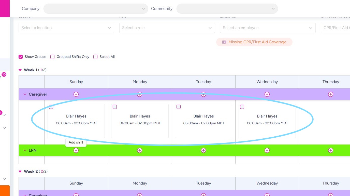The height and width of the screenshot is (196, 350).
Task: Open the Community dropdown
Action: pyautogui.click(x=227, y=9)
